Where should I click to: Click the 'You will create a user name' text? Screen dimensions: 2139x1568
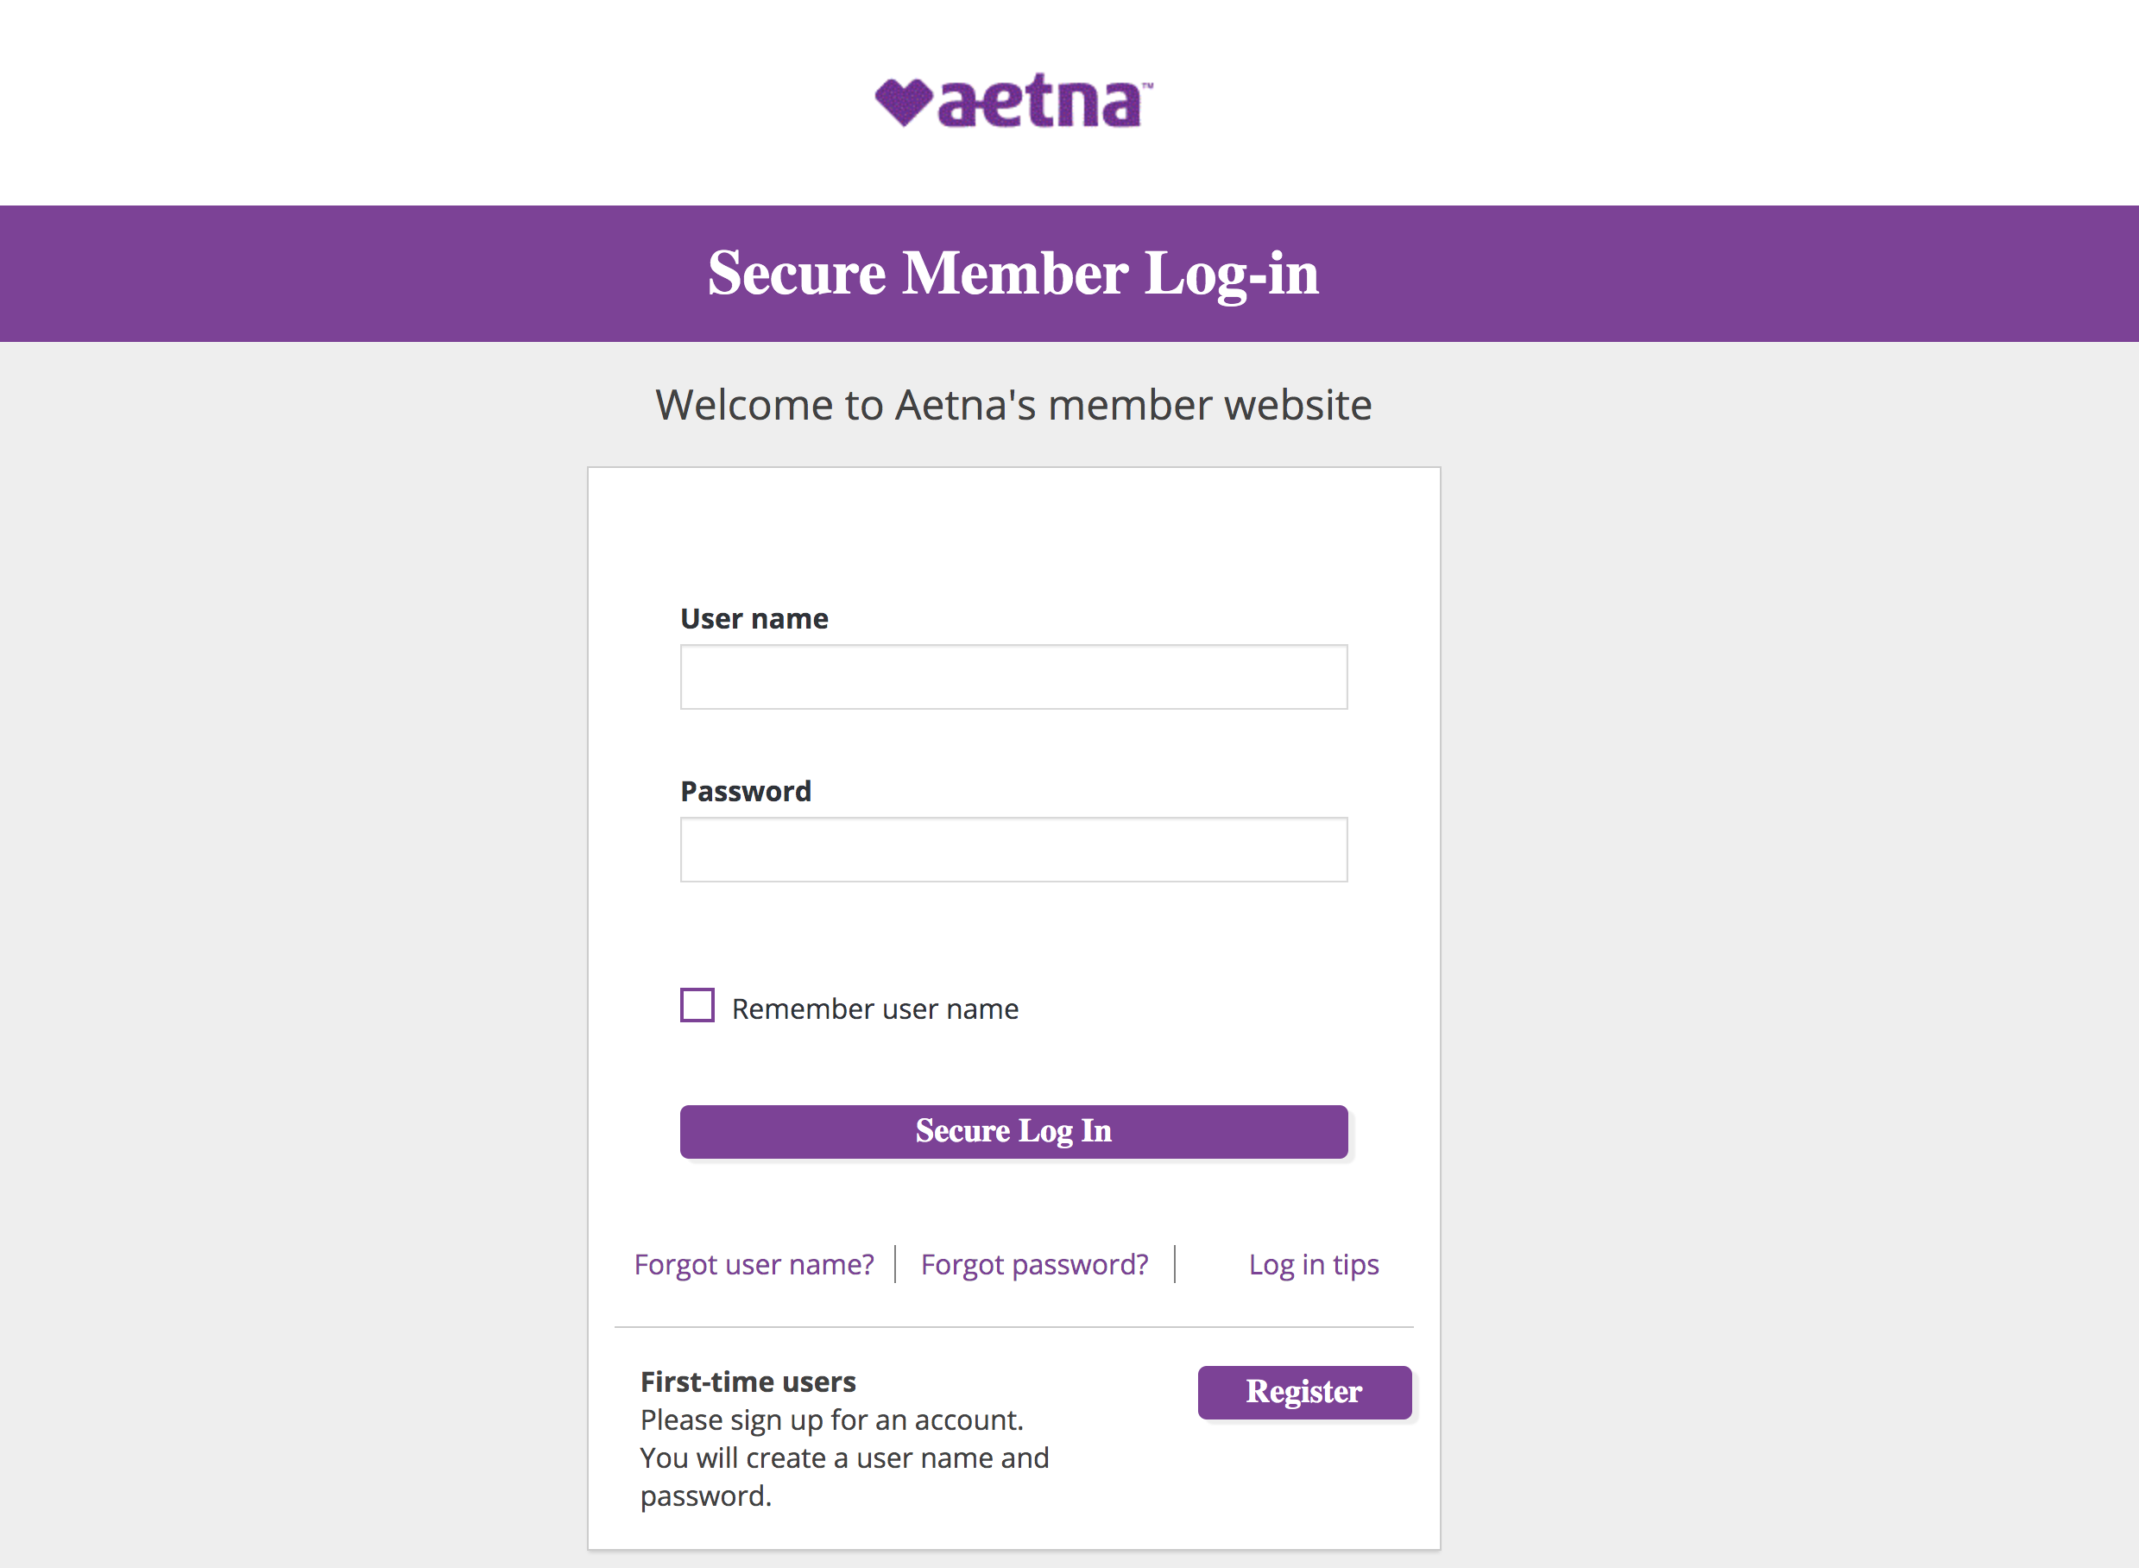pyautogui.click(x=844, y=1457)
